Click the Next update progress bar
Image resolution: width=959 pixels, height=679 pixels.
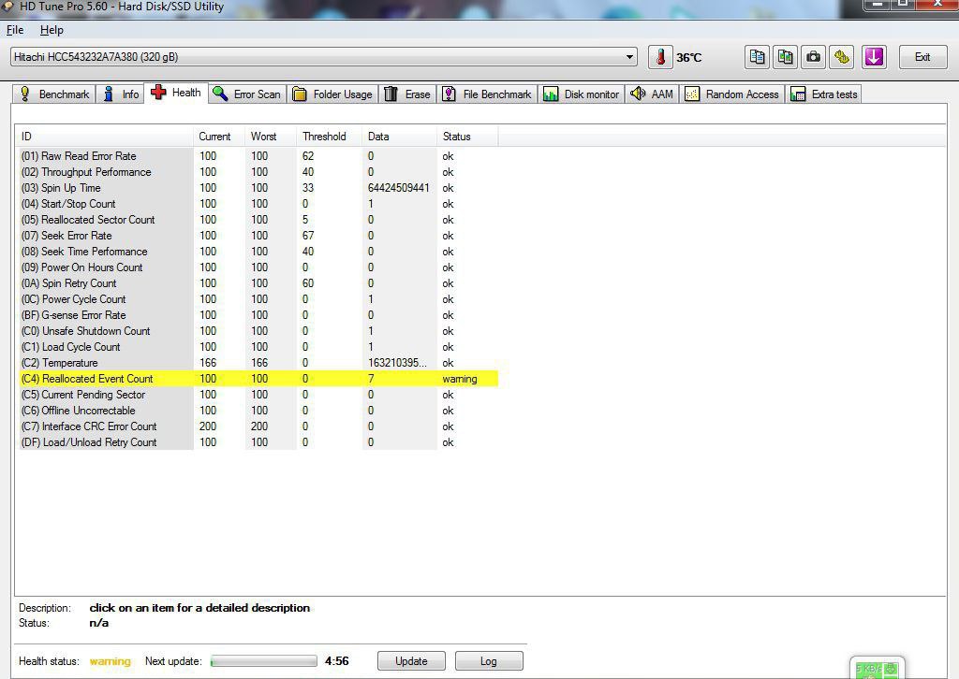point(264,661)
